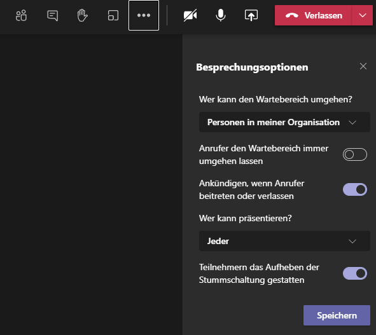Open the Personen in meiner Organisation dropdown
376x335 pixels.
284,122
